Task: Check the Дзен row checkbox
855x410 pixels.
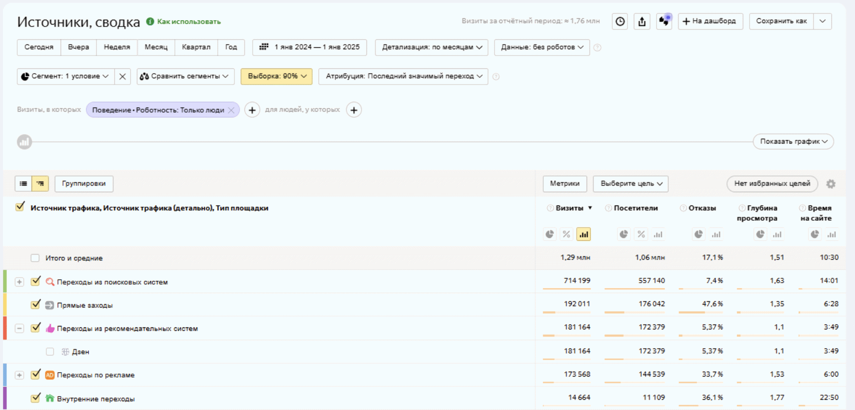Action: [x=50, y=351]
